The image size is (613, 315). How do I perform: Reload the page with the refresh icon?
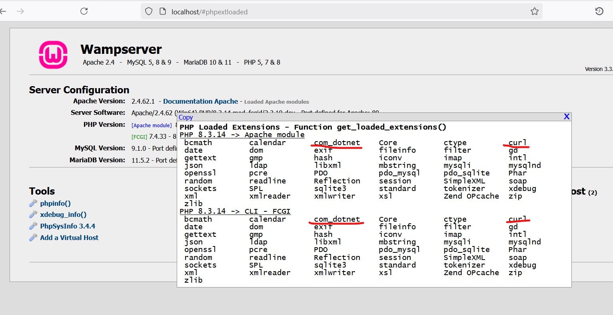[84, 11]
